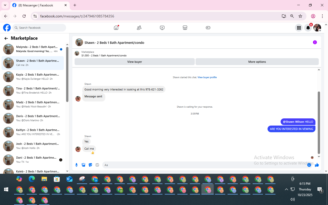
Task: Click Shawn's listing thumbnail in chat header
Action: [x=79, y=43]
